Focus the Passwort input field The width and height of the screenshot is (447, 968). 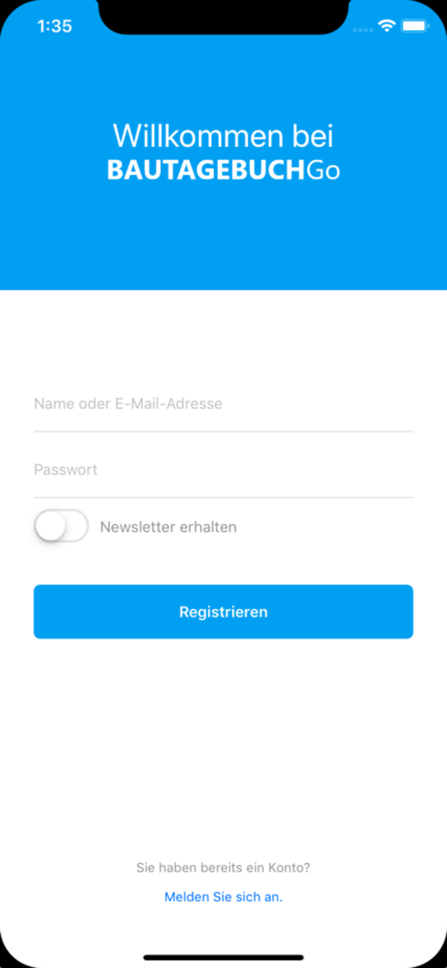[x=223, y=470]
